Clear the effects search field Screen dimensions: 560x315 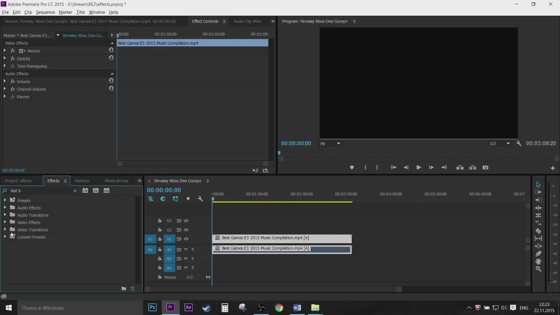click(75, 191)
